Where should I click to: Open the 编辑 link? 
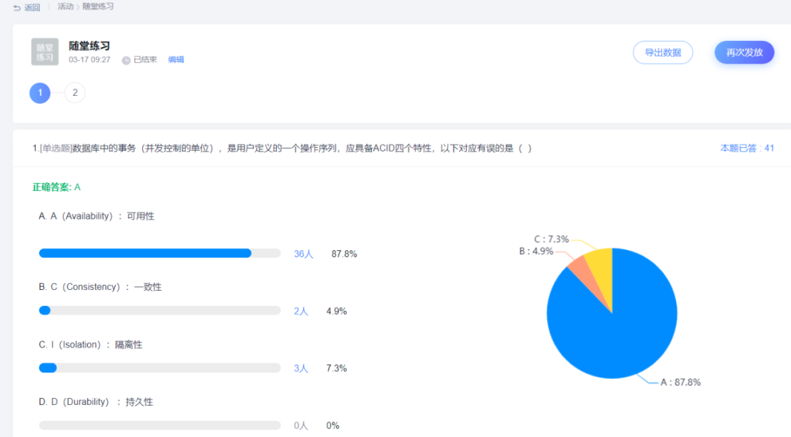[176, 59]
